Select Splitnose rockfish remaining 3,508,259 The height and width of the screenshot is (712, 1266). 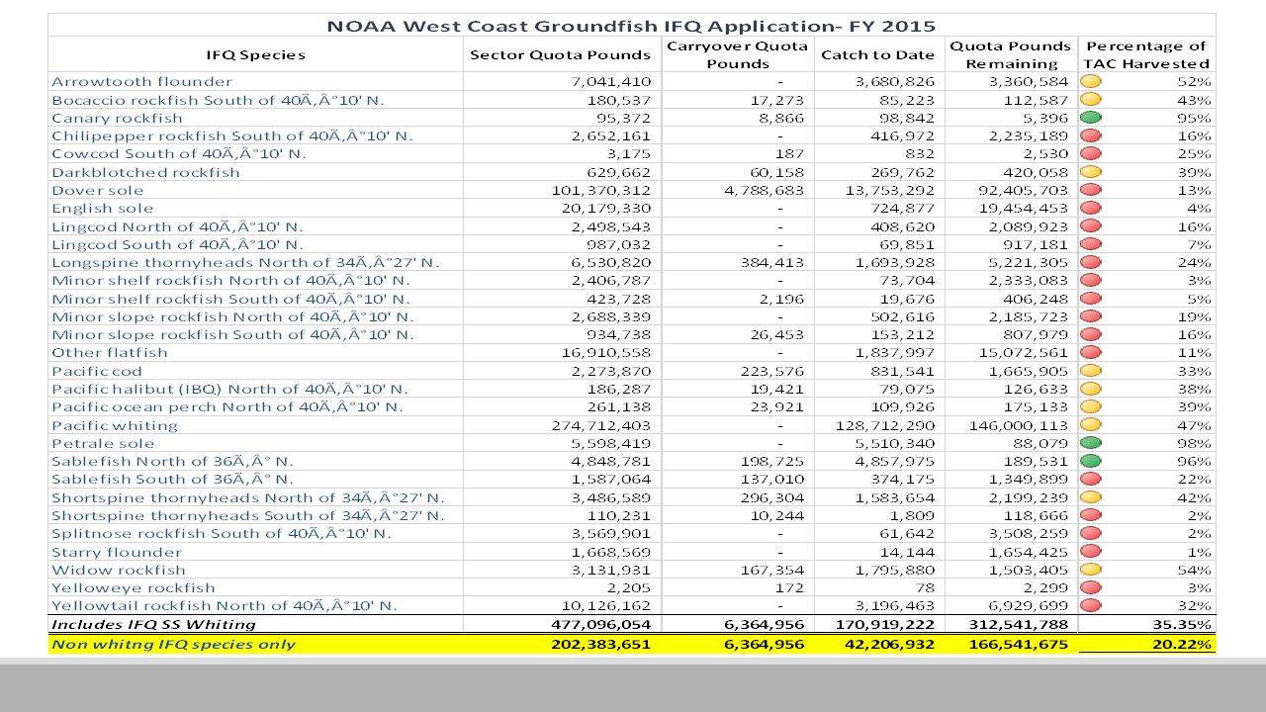(x=1028, y=533)
